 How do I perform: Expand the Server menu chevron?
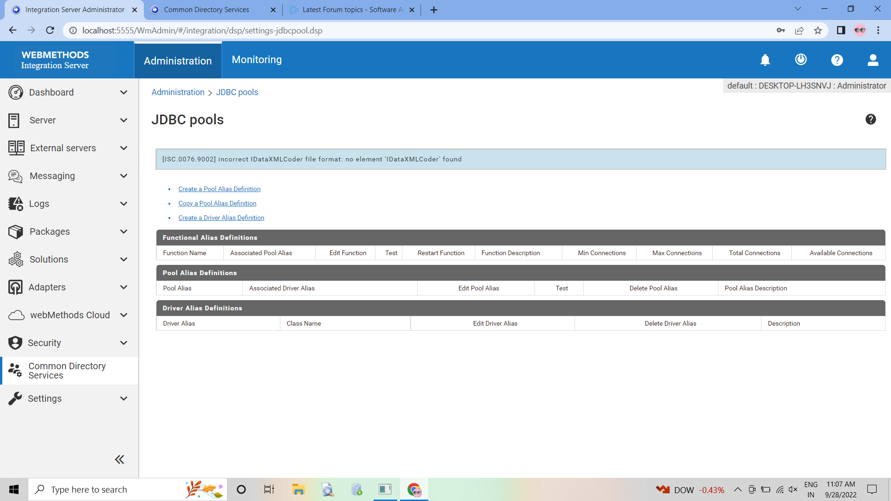pyautogui.click(x=123, y=120)
